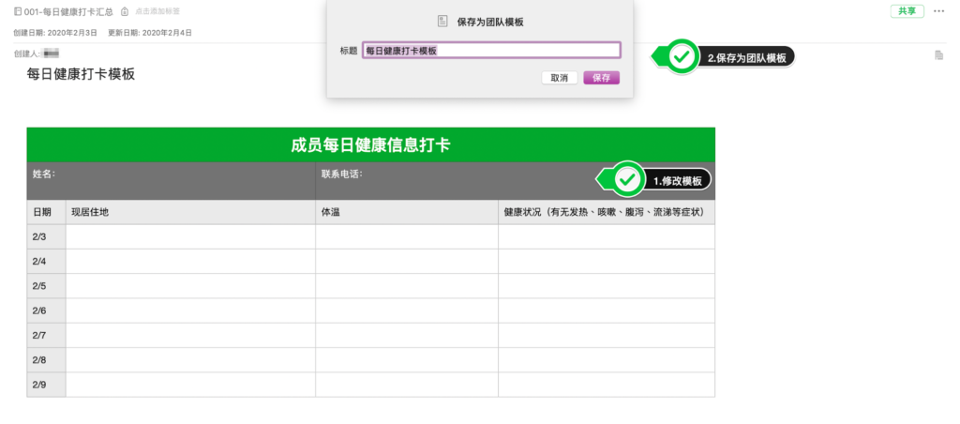Open the three-dots more options menu

pos(939,11)
